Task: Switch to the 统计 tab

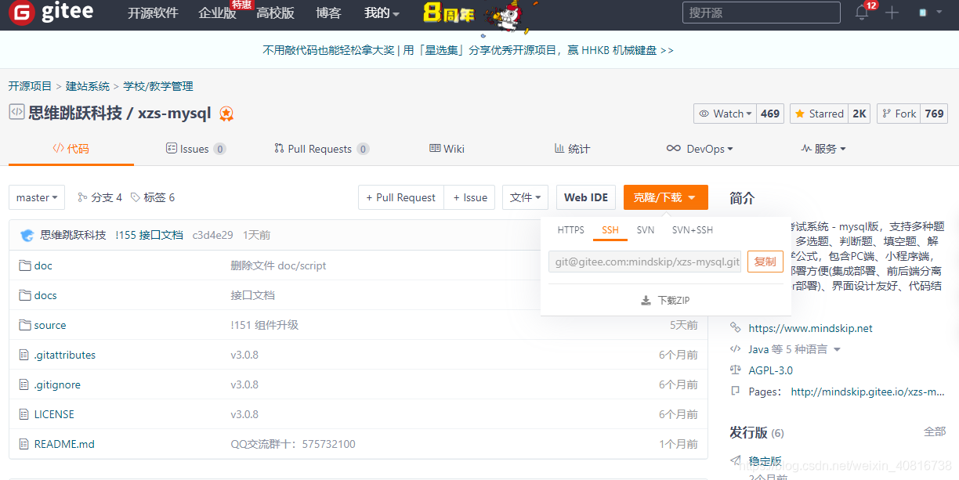Action: click(x=572, y=149)
